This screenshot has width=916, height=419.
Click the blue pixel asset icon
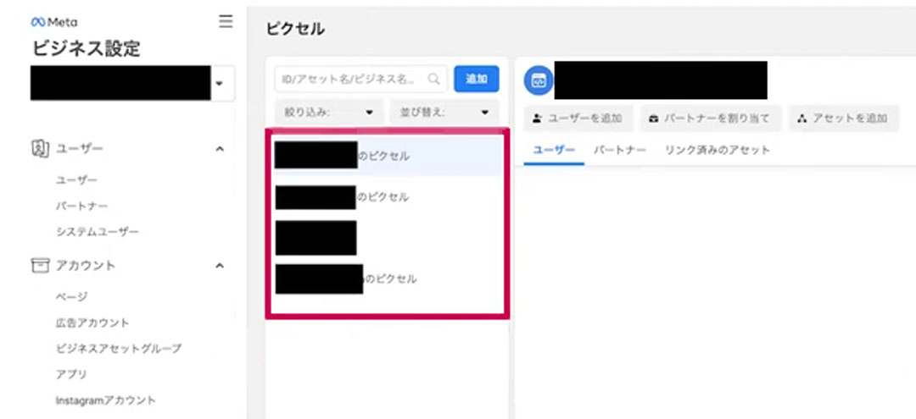click(x=537, y=80)
